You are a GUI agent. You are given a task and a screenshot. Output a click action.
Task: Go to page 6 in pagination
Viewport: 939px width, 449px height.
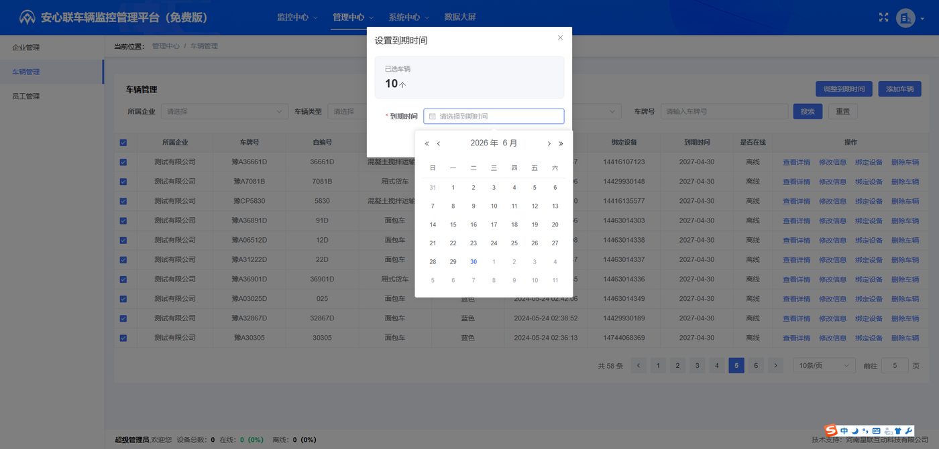756,365
